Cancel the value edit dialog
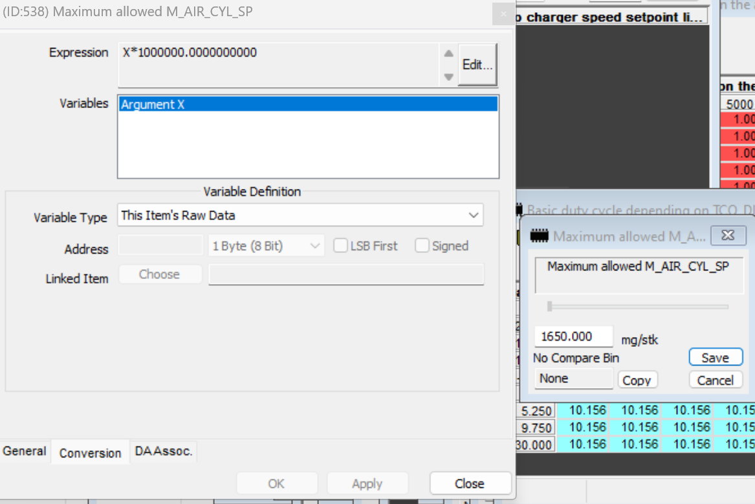 point(715,380)
